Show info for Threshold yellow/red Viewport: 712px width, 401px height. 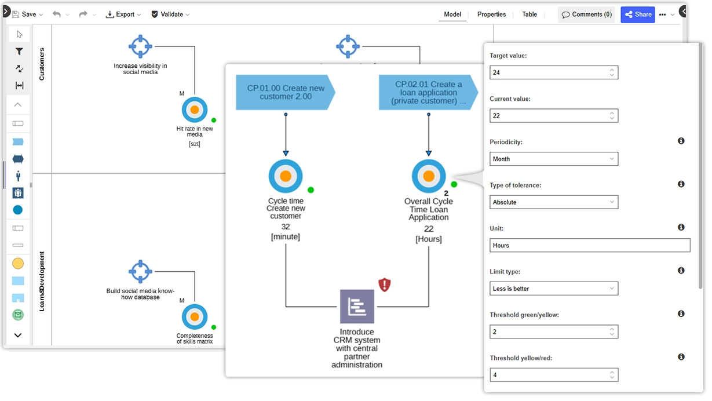click(x=681, y=357)
